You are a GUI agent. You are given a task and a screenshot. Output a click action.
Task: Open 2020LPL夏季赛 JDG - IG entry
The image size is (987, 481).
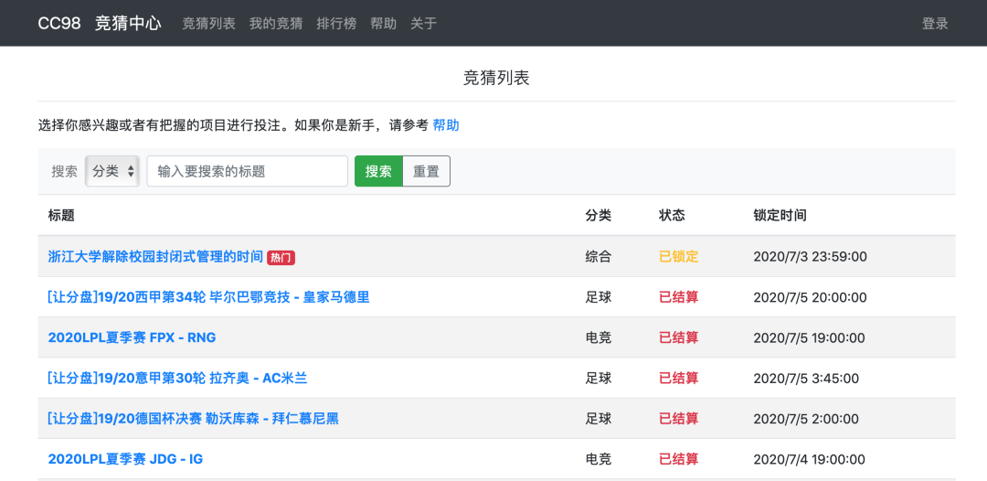[125, 459]
